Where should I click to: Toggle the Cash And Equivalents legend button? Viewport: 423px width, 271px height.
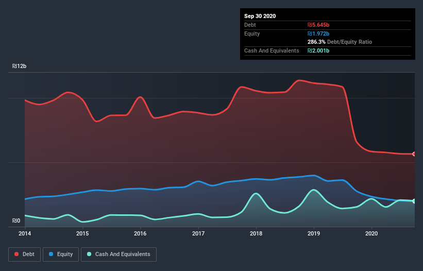tap(119, 255)
